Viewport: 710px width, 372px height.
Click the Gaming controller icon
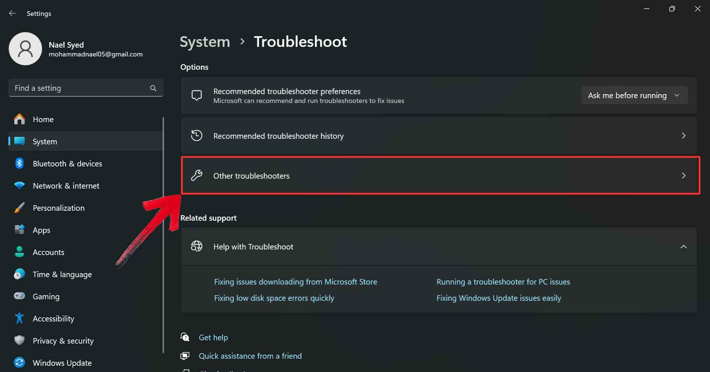coord(19,296)
